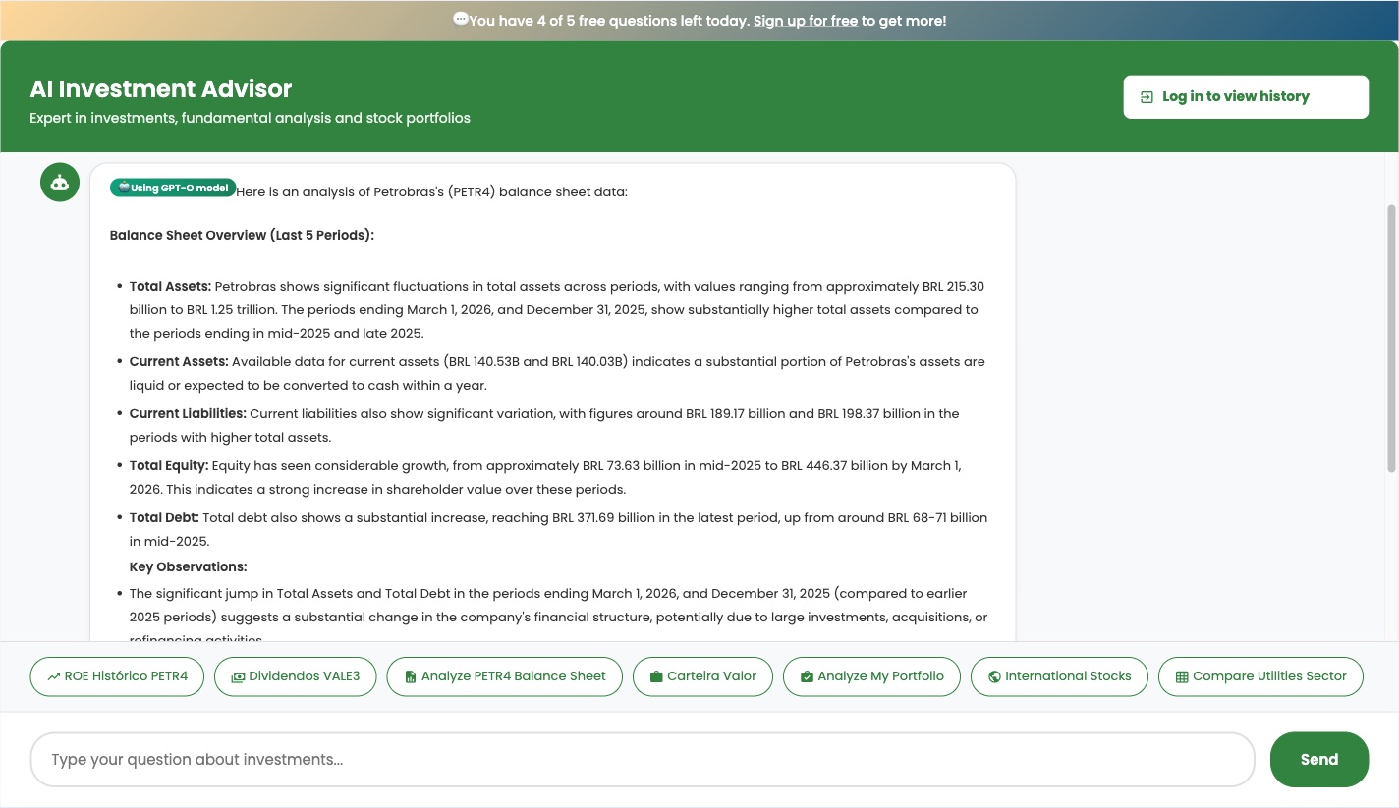Click the login arrow icon in header
This screenshot has width=1399, height=808.
pyautogui.click(x=1147, y=97)
